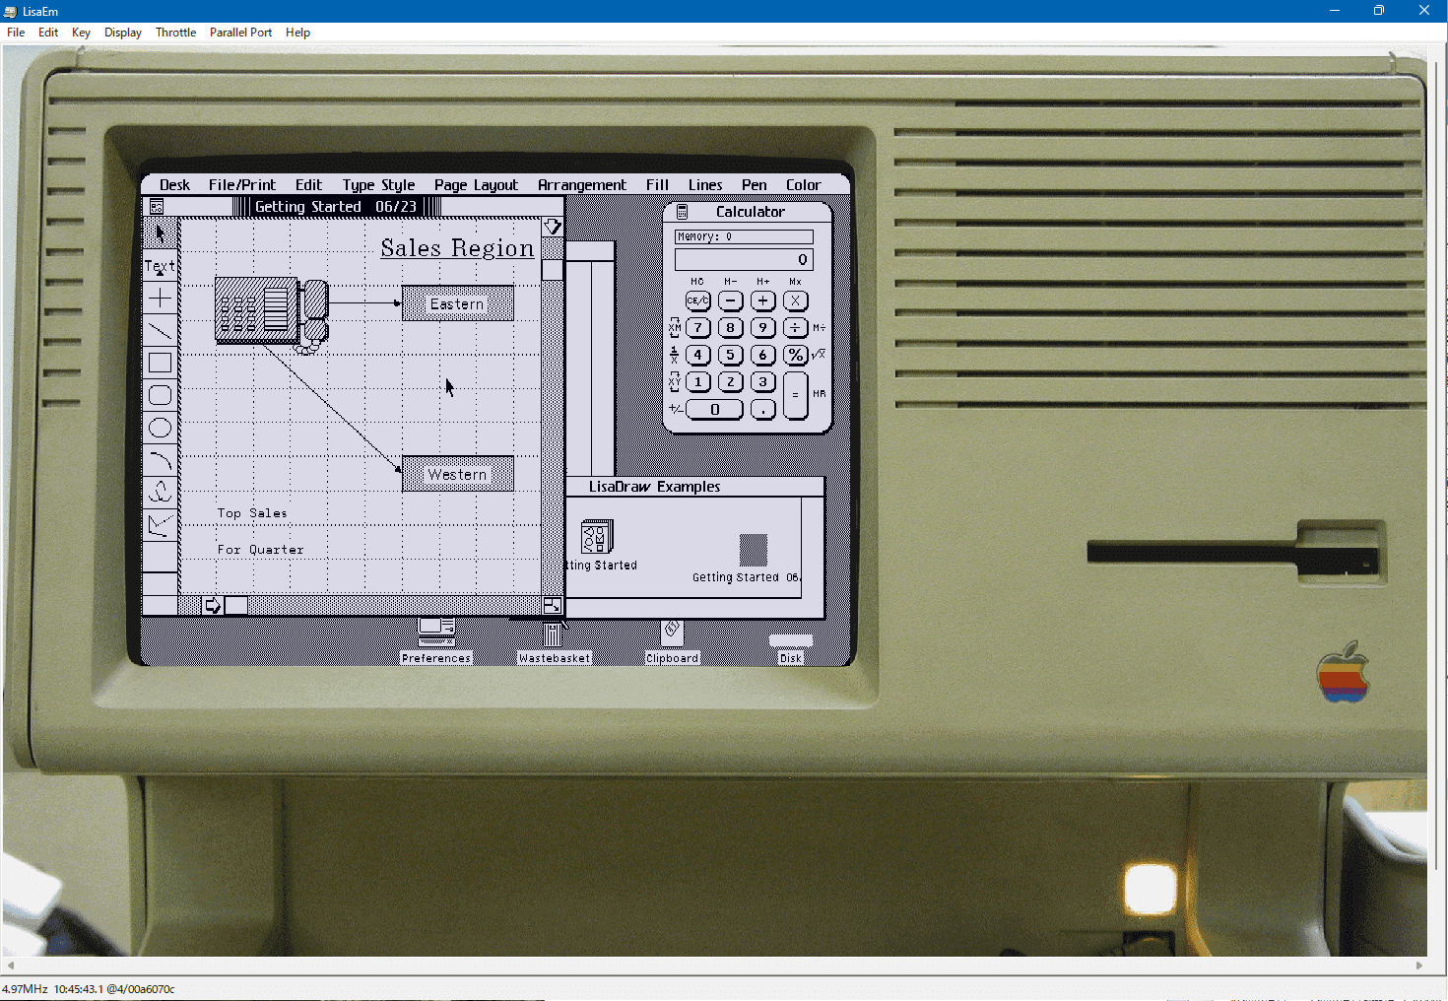Select the oval drawing tool
The width and height of the screenshot is (1448, 1001).
click(160, 428)
